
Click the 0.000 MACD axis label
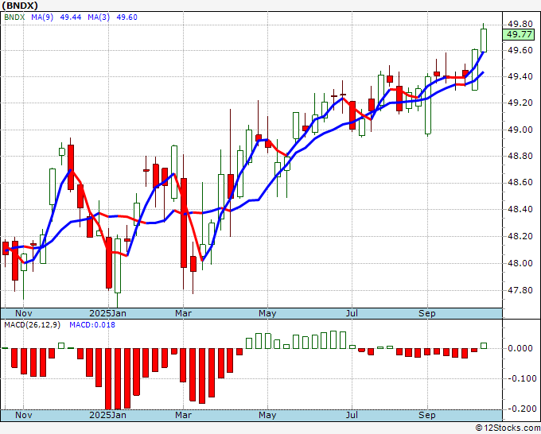tap(520, 348)
